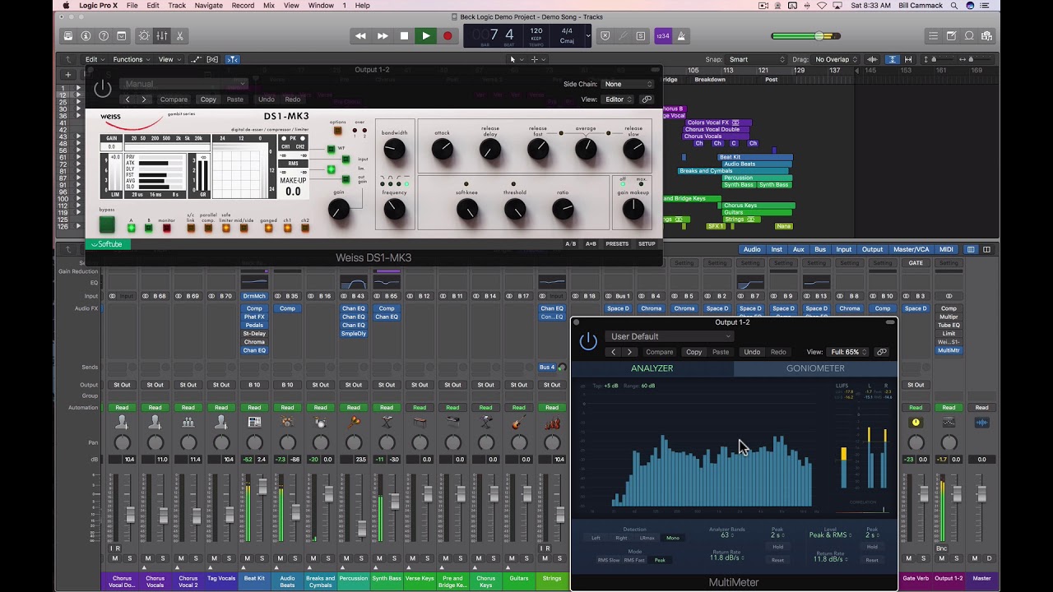The image size is (1053, 592).
Task: Click the Weiss threshold knob
Action: click(515, 210)
